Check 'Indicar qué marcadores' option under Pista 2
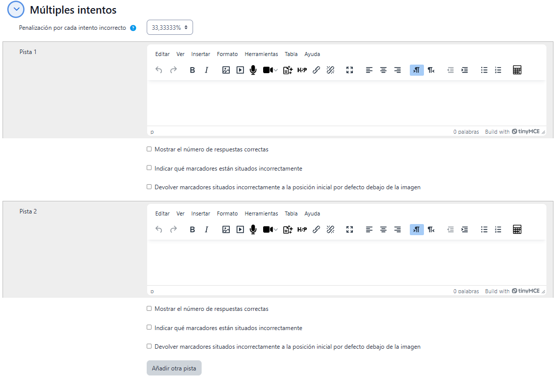This screenshot has width=556, height=379. pos(149,328)
